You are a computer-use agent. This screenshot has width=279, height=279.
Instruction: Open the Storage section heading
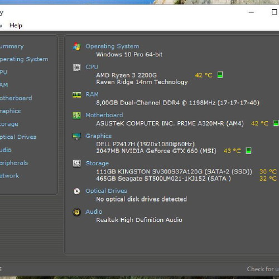pos(97,163)
